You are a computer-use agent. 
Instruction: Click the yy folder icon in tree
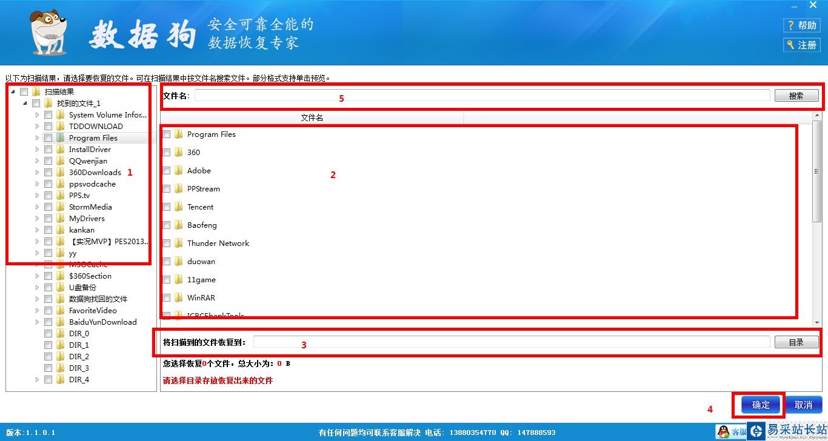(60, 253)
